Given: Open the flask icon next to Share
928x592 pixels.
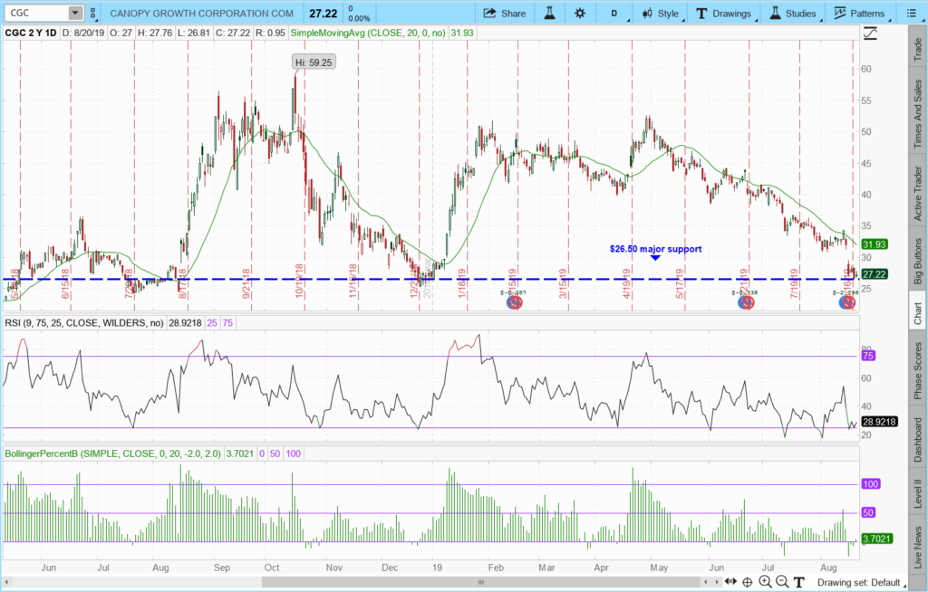Looking at the screenshot, I should pos(548,14).
